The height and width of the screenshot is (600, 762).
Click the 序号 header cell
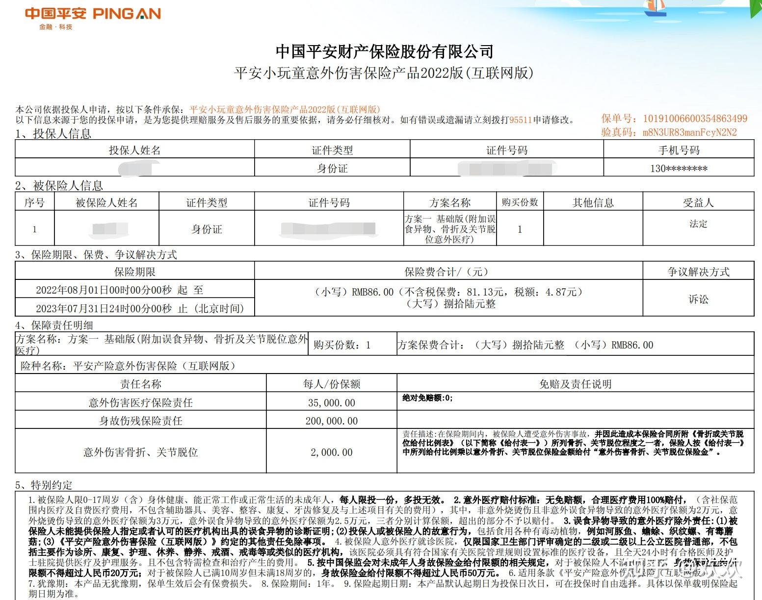tap(34, 202)
